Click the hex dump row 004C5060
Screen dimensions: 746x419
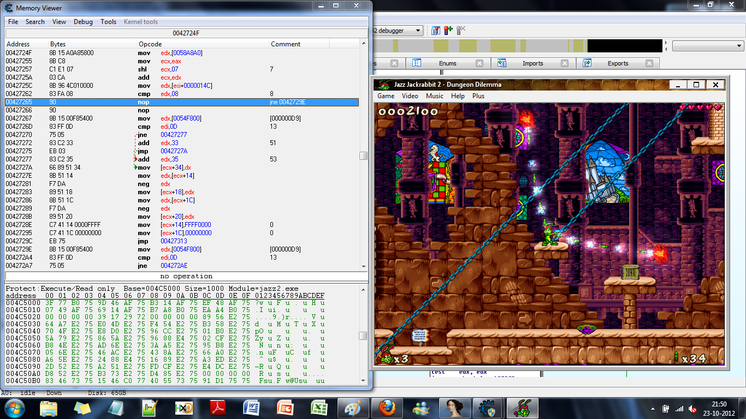165,345
